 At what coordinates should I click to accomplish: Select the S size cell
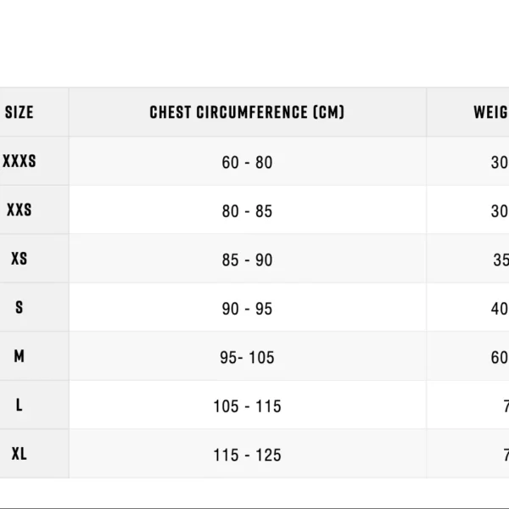coord(20,308)
